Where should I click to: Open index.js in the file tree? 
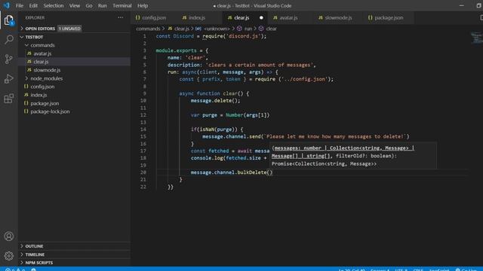74,95
